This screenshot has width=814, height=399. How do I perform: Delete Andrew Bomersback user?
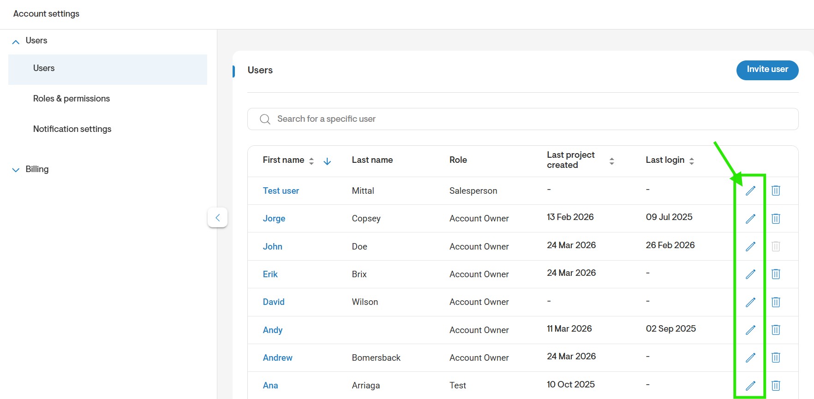tap(776, 357)
